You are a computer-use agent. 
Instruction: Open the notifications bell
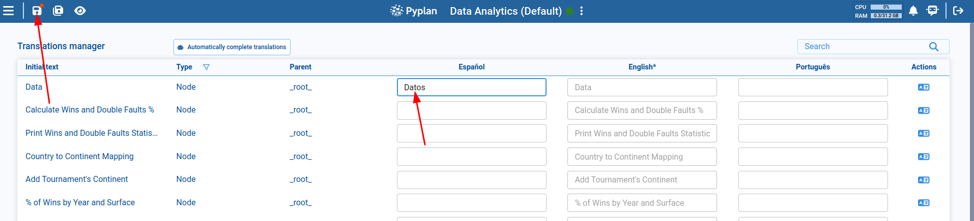[913, 11]
